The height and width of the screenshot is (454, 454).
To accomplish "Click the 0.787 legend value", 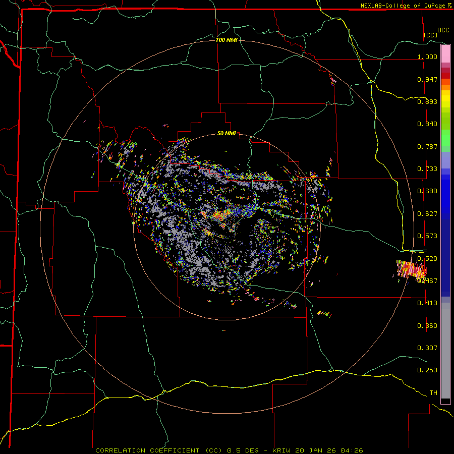I will (427, 146).
